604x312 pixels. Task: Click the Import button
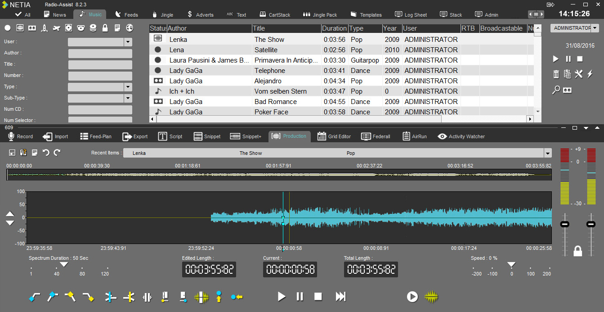click(x=55, y=136)
